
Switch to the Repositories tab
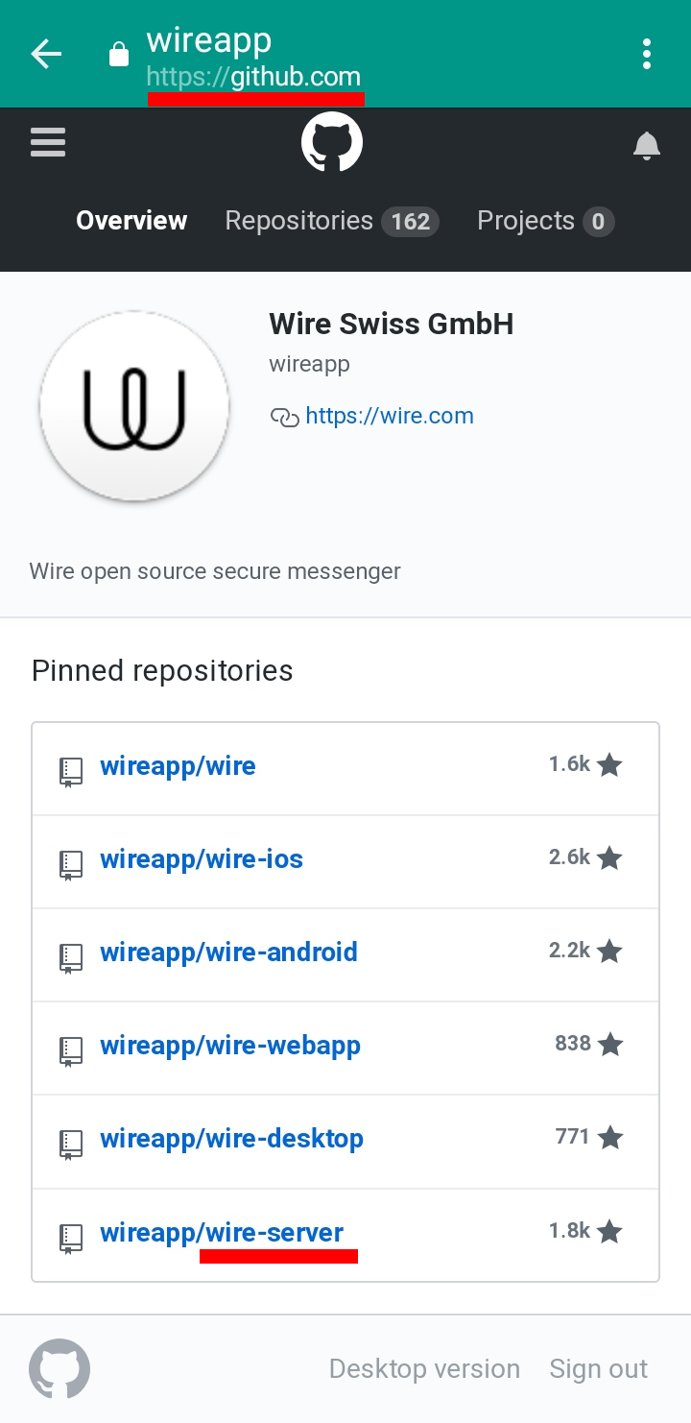point(331,221)
